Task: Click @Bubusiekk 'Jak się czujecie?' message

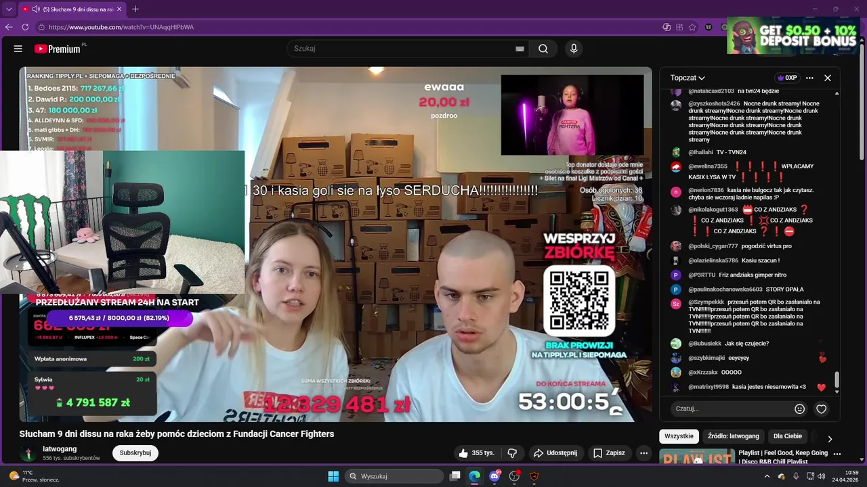Action: [x=728, y=344]
